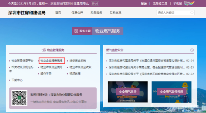Click the 燃气监管公告 more arrow icon
The height and width of the screenshot is (113, 206).
pyautogui.click(x=192, y=50)
